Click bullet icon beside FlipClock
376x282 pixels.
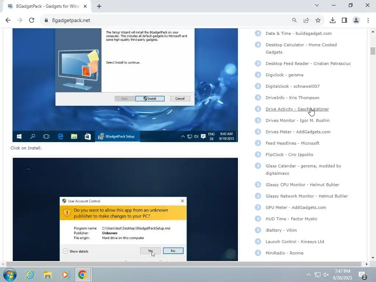(x=258, y=155)
